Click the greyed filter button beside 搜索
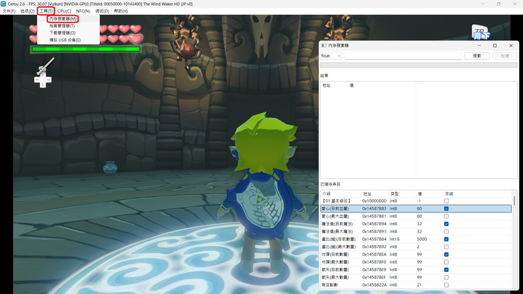 click(505, 56)
